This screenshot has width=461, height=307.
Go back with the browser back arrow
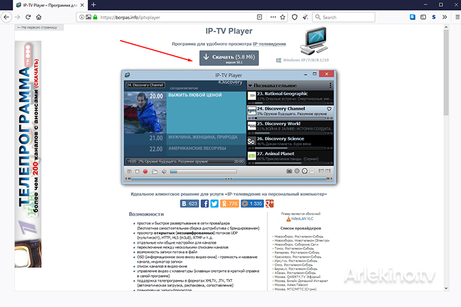[7, 17]
